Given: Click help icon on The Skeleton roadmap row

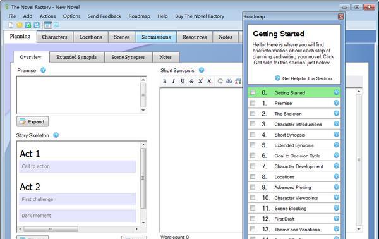Looking at the screenshot, I should click(x=336, y=113).
